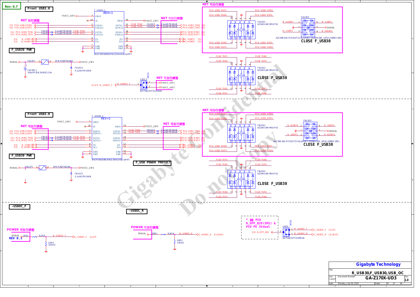420x297 pixels.
Task: Click 'CLOSE F_USB30' beside FBU3D2
Action: click(272, 184)
